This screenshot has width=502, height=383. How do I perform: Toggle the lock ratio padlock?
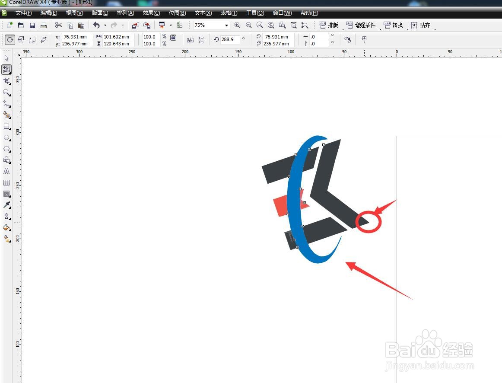tap(173, 38)
